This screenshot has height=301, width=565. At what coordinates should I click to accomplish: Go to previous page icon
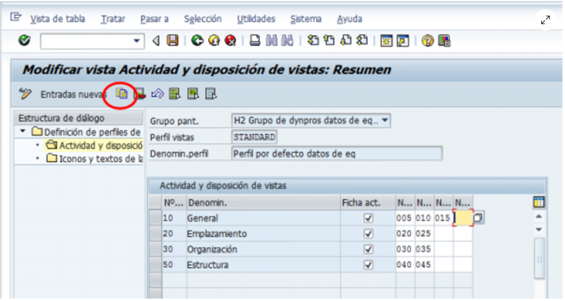(x=329, y=40)
